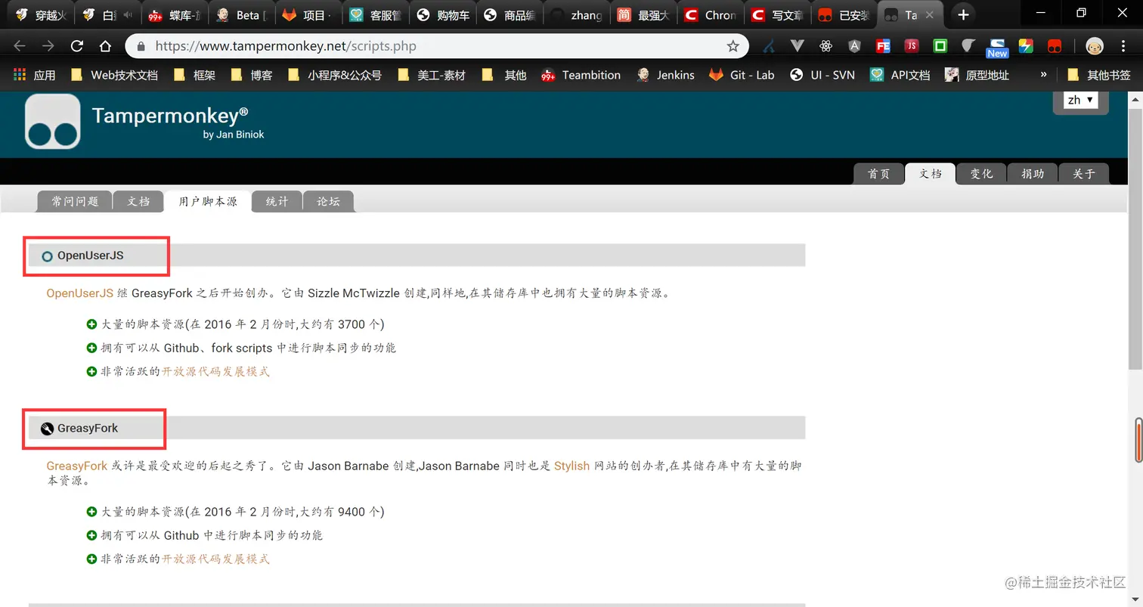This screenshot has width=1143, height=607.
Task: Open the OpenUserJS link in the description
Action: (80, 293)
